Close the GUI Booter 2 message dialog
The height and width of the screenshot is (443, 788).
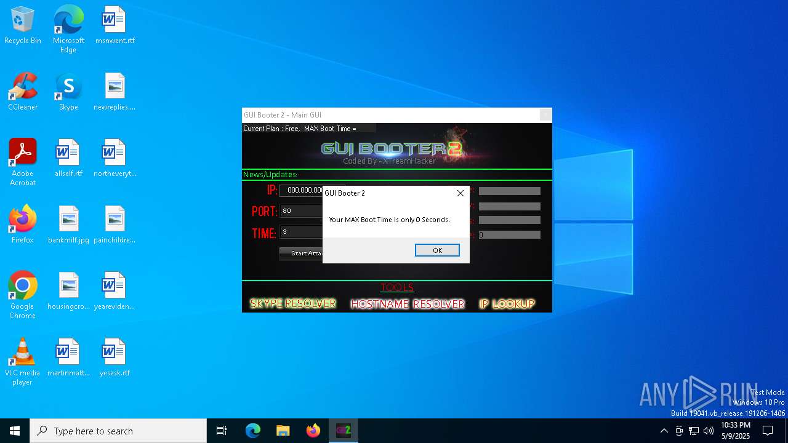pyautogui.click(x=460, y=193)
